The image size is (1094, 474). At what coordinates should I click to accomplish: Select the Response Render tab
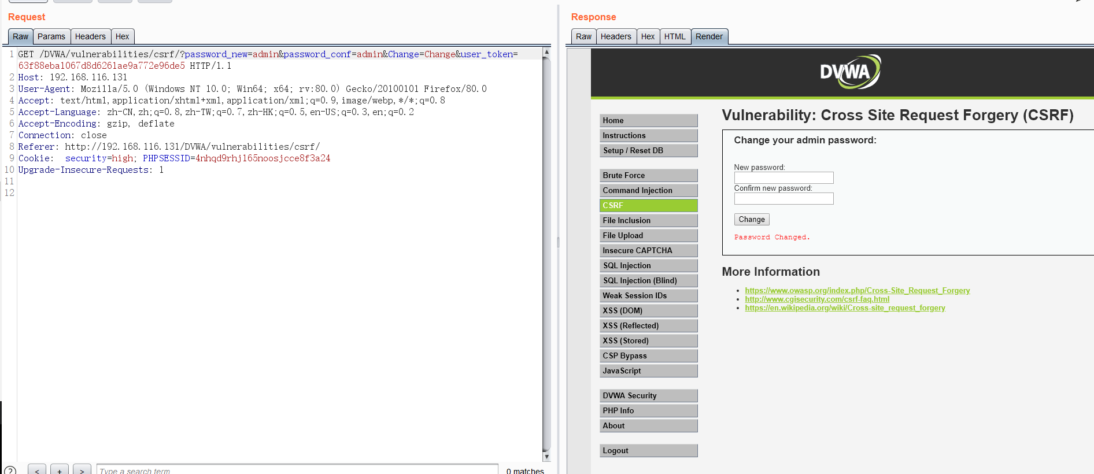709,36
